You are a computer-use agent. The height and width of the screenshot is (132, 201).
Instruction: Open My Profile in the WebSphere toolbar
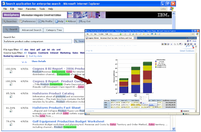[x=45, y=21]
